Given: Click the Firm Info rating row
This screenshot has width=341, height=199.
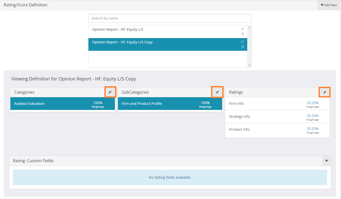Looking at the screenshot, I should (277, 104).
